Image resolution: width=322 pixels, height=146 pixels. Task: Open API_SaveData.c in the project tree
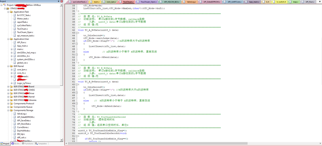(x=24, y=120)
